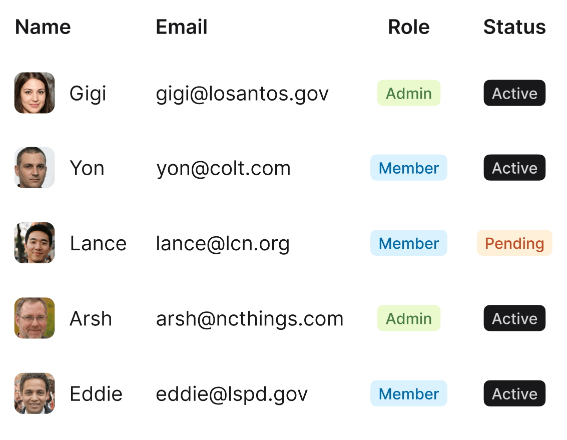Click arsh@ncthings.com email link
The height and width of the screenshot is (440, 567).
250,319
